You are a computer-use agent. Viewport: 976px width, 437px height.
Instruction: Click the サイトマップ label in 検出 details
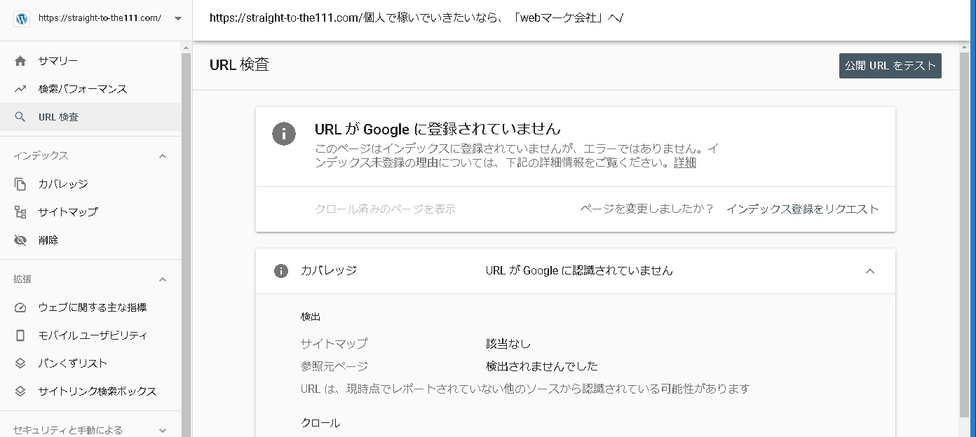[x=334, y=344]
